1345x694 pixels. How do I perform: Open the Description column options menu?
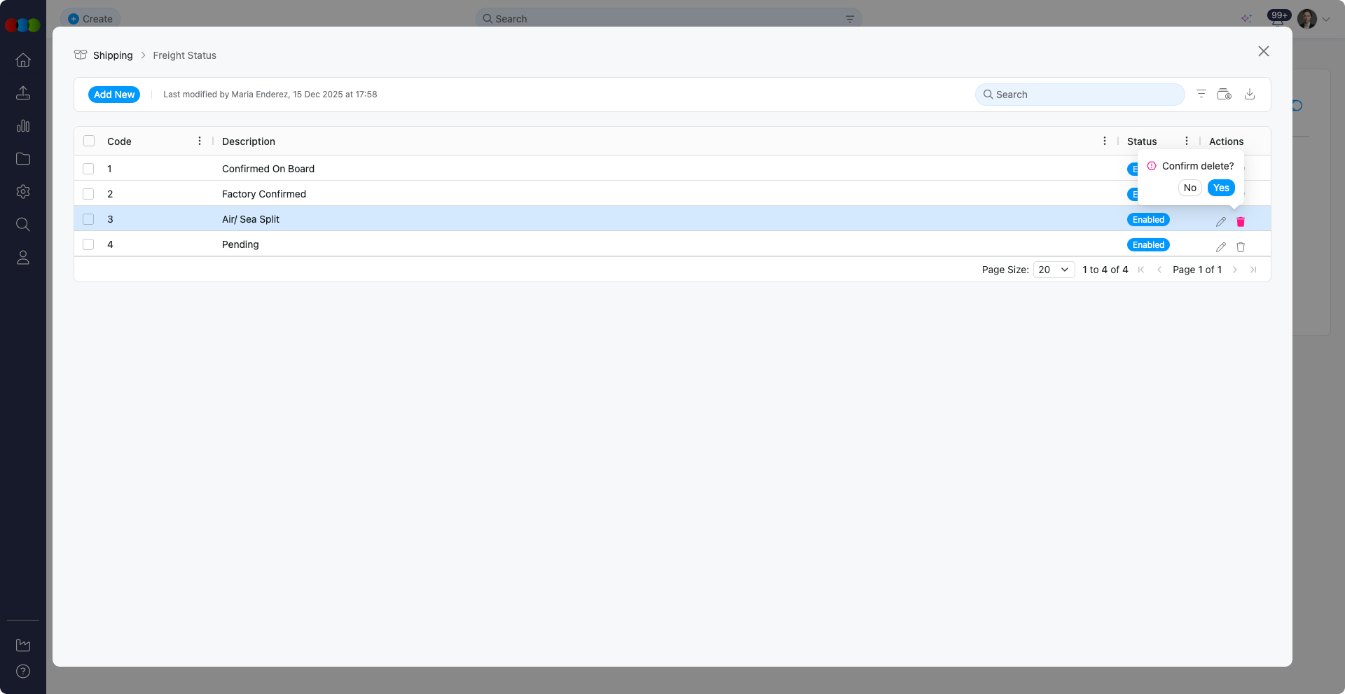pyautogui.click(x=1105, y=141)
